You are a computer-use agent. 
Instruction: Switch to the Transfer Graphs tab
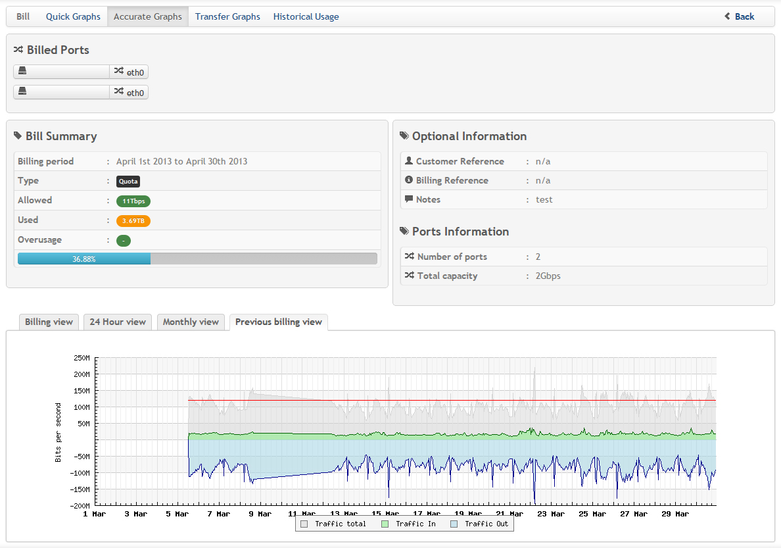click(x=227, y=16)
